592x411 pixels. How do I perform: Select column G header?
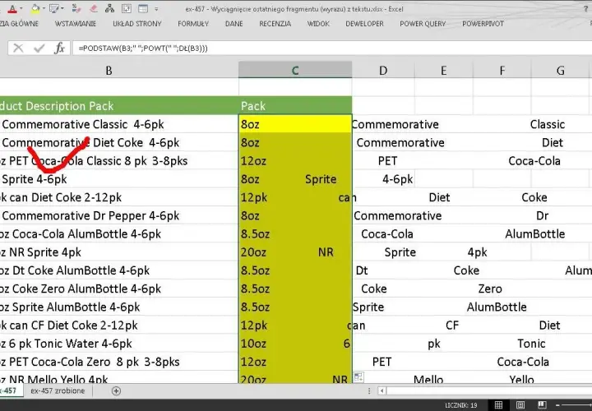tap(560, 70)
